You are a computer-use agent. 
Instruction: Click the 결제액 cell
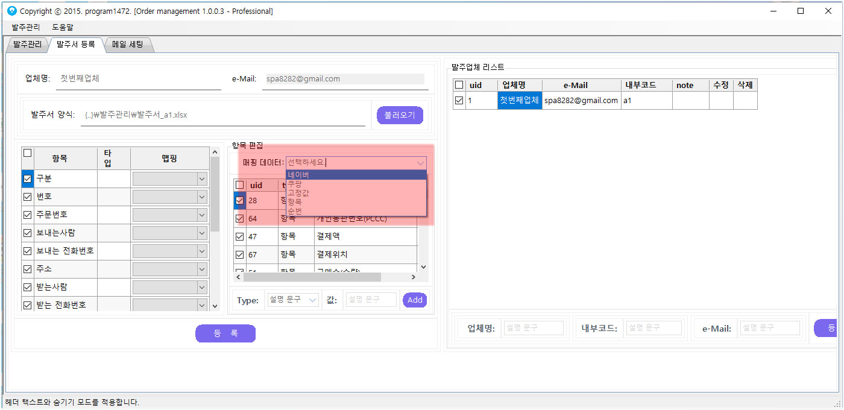pos(365,236)
